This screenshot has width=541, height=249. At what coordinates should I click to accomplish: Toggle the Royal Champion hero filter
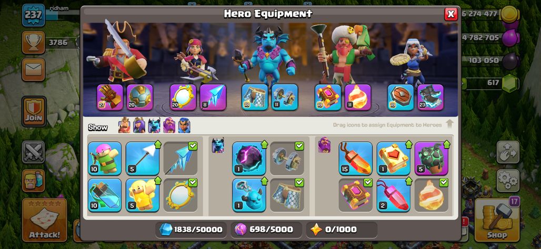pos(184,126)
